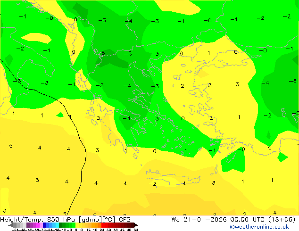This screenshot has height=231, width=299.
Task: Click the Height/Temp. 850 hPa map title
Action: [66, 220]
